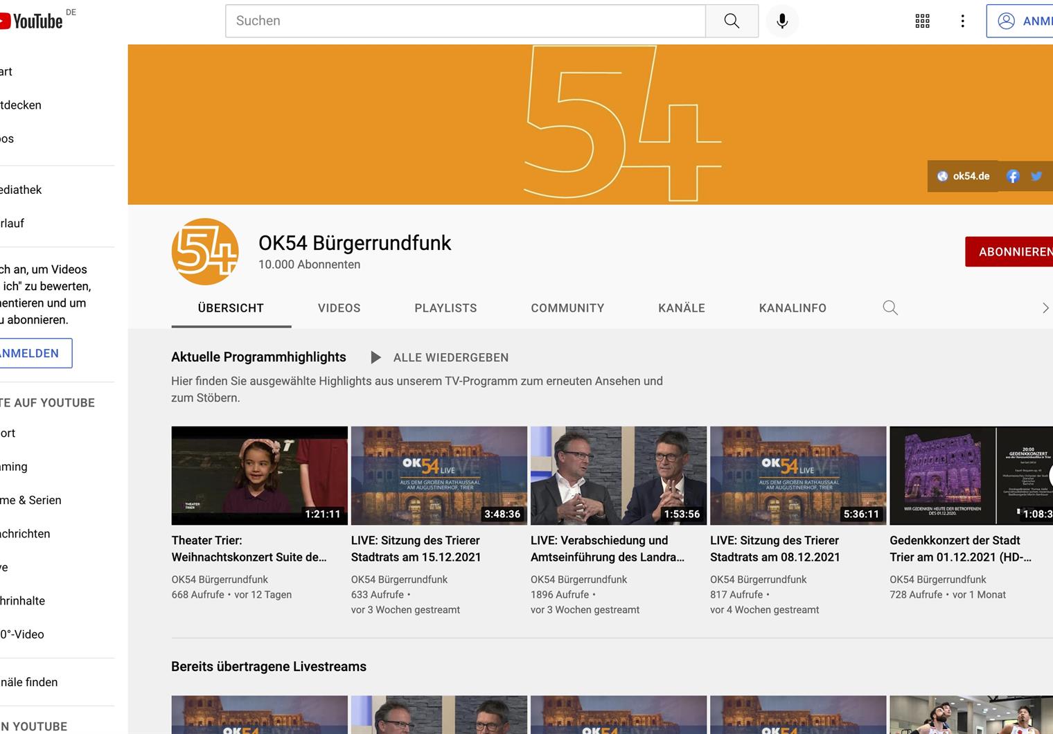Click the YouTube logo

(x=31, y=21)
